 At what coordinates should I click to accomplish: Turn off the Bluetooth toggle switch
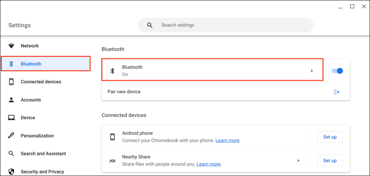point(337,71)
